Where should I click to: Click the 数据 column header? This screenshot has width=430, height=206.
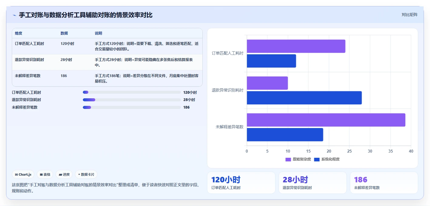pos(64,33)
